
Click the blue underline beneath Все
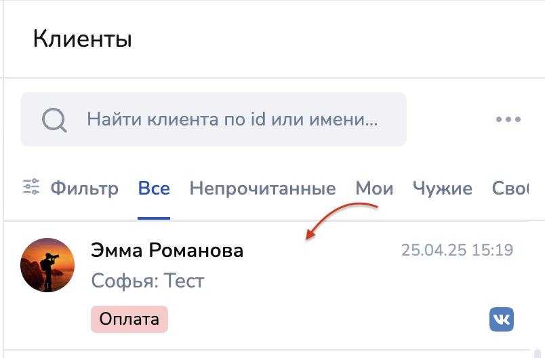point(154,218)
